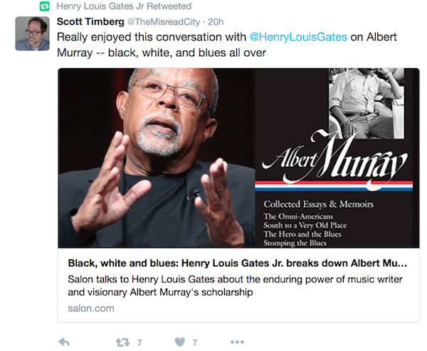The image size is (427, 351).
Task: Open the article card headline 'Black, white and blues'
Action: point(237,263)
